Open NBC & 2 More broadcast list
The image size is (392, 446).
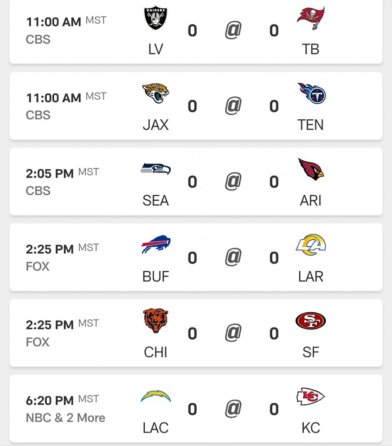pos(65,418)
